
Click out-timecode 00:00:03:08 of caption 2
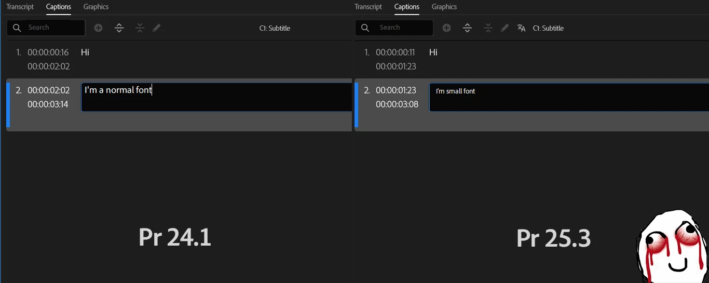(x=397, y=104)
